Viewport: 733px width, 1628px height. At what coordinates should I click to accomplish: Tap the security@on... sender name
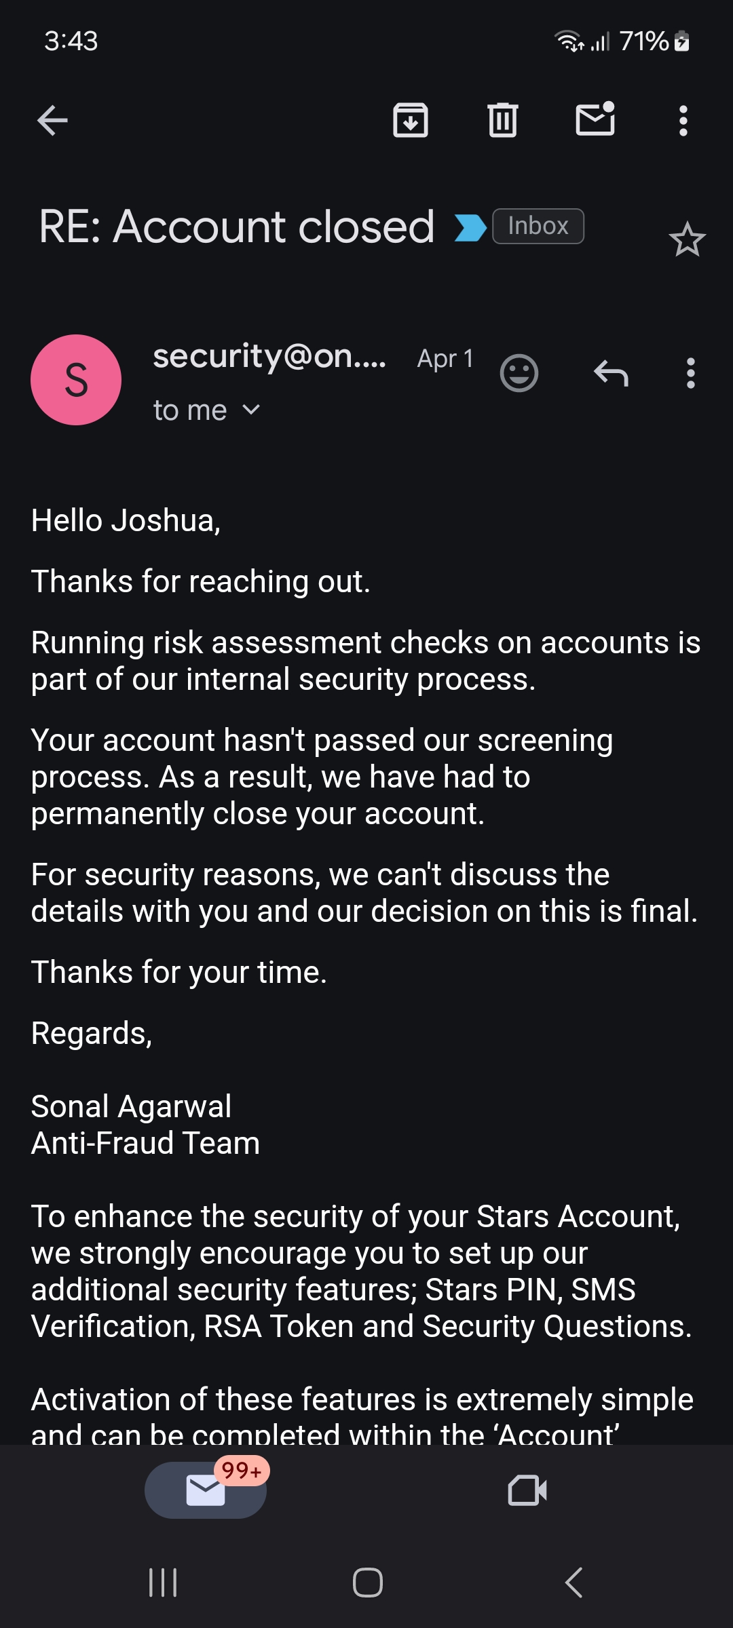tap(269, 357)
